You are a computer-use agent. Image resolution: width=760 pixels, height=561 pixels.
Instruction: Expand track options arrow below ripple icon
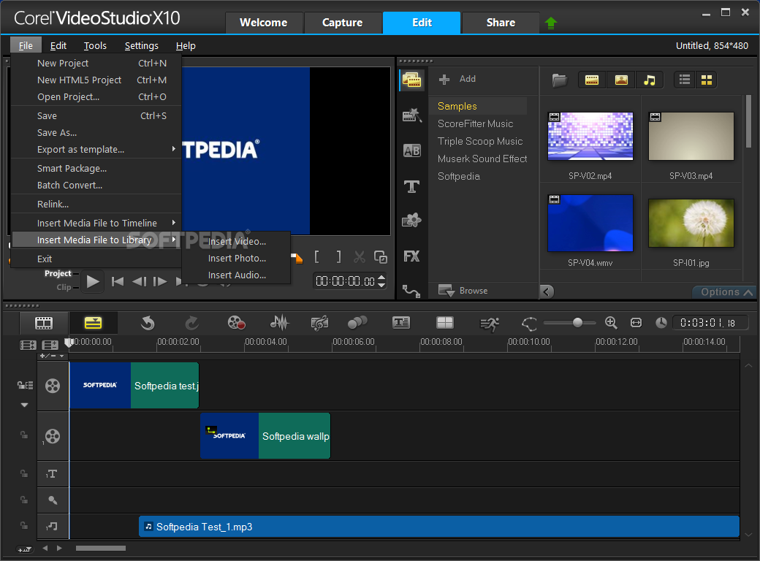click(x=24, y=405)
